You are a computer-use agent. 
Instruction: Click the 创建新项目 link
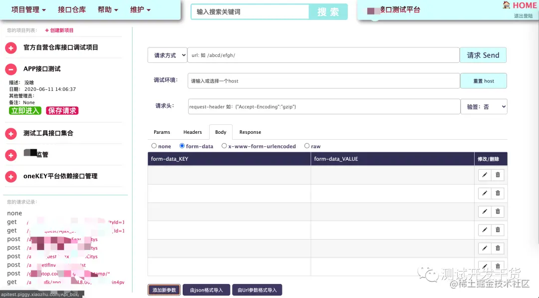[x=59, y=30]
